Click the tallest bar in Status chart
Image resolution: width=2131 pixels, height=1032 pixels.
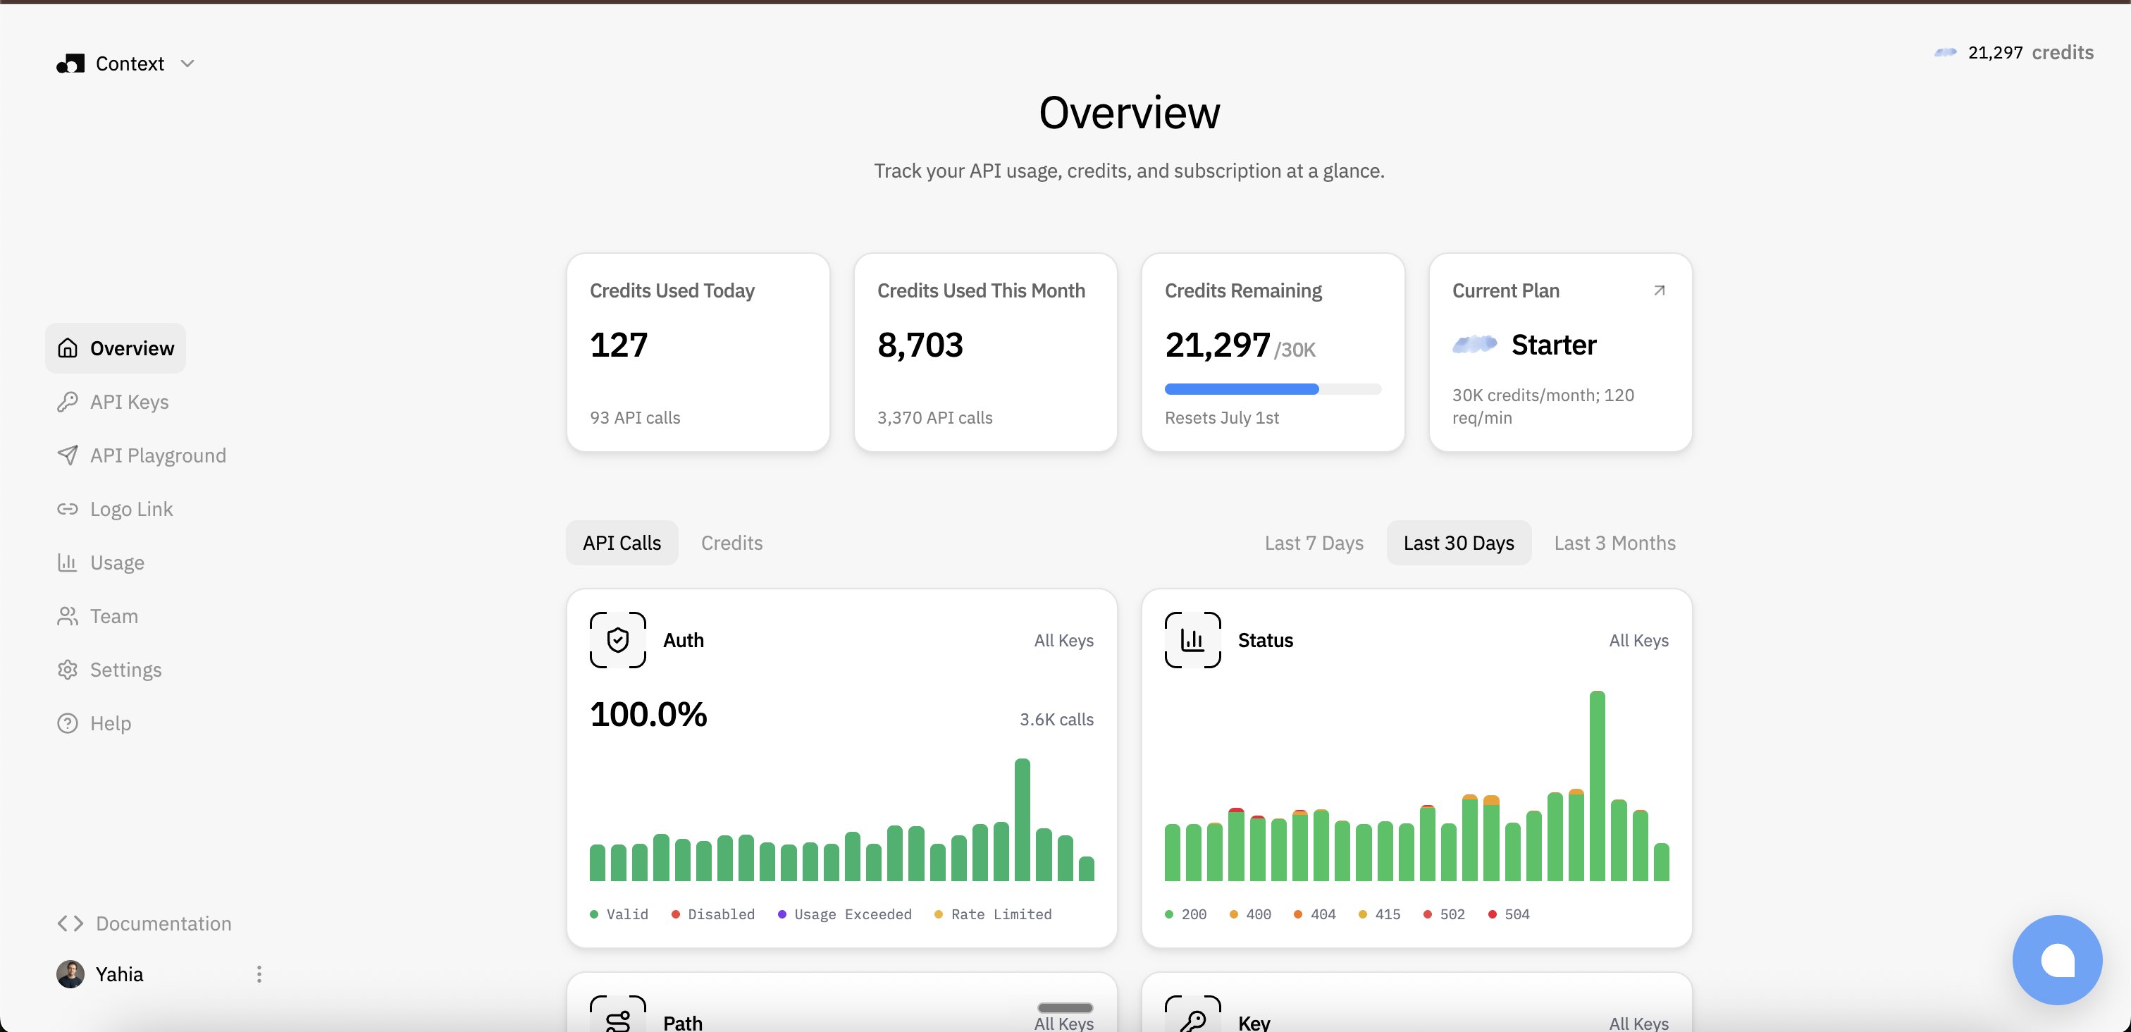pyautogui.click(x=1598, y=785)
